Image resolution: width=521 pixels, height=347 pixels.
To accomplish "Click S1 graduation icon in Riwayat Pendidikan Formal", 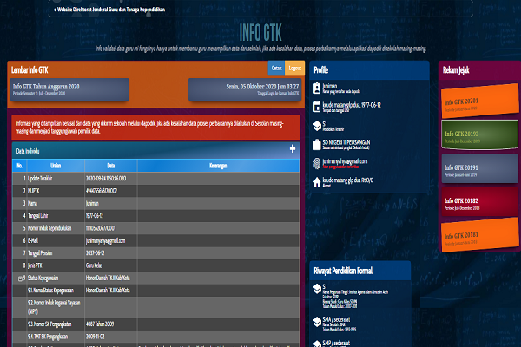I will [317, 289].
